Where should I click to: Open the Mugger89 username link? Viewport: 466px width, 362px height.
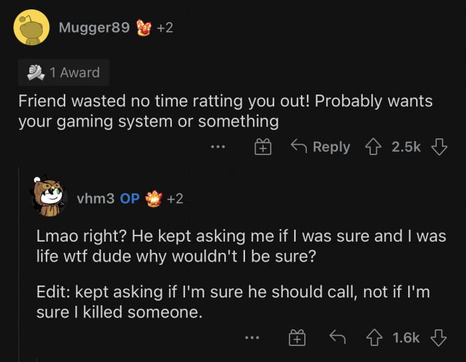coord(93,28)
